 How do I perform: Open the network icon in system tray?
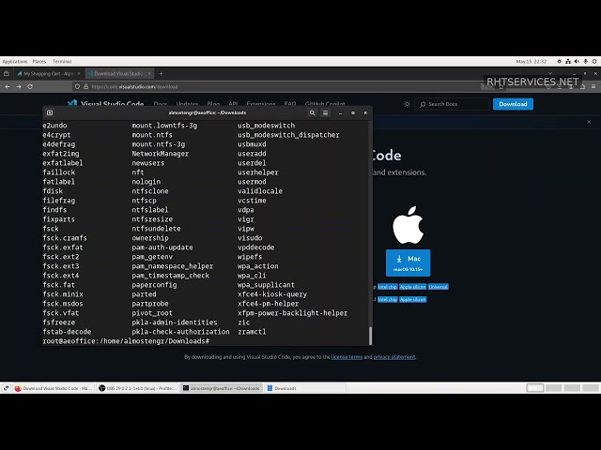pos(568,61)
